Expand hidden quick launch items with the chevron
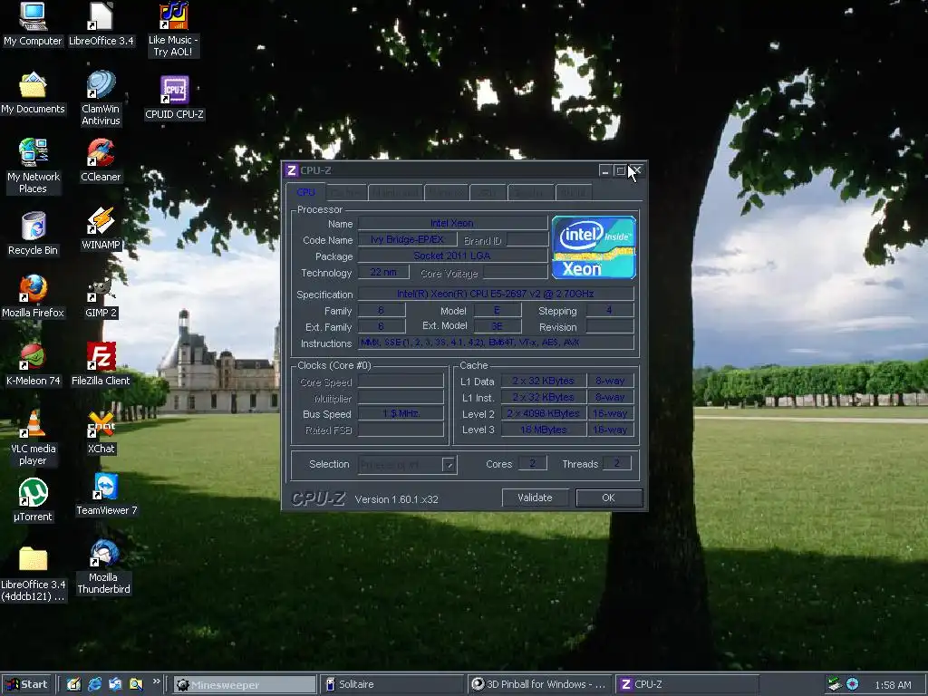Screen dimensions: 928x696 click(156, 681)
